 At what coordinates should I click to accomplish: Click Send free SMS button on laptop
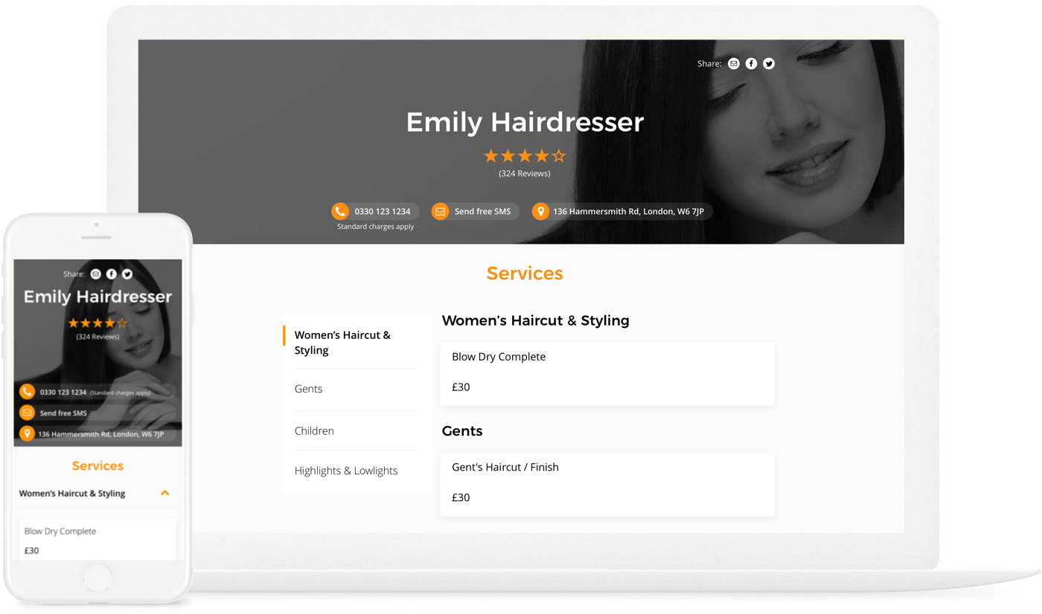pos(476,212)
